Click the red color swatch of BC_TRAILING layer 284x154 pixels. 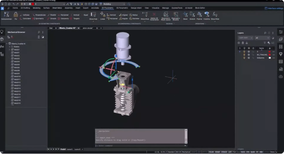[270, 55]
